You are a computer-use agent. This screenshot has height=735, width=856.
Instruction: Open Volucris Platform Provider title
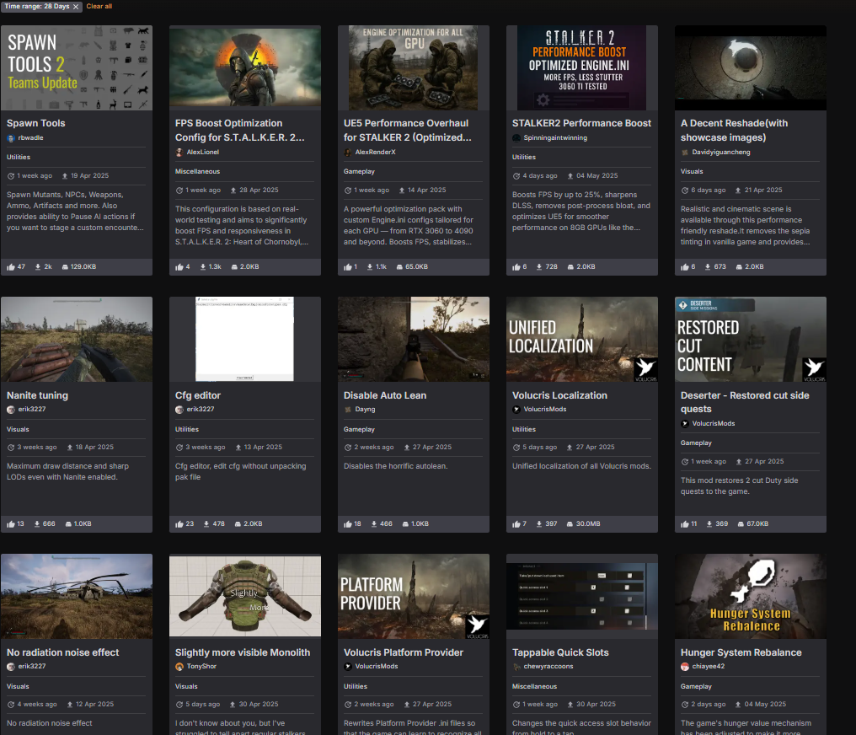pos(404,652)
